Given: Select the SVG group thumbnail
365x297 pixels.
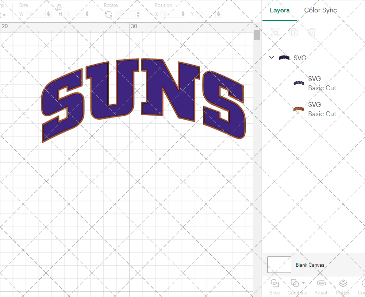Looking at the screenshot, I should click(x=284, y=58).
